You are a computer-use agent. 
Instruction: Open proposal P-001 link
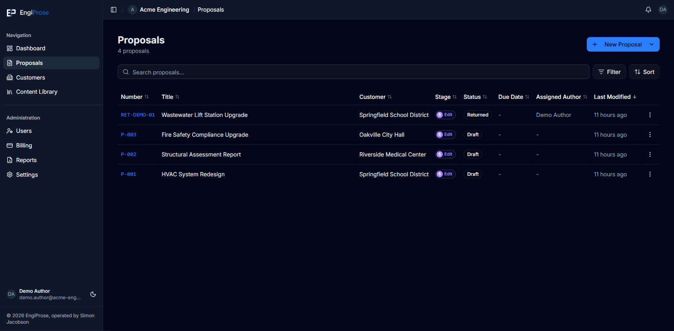coord(129,174)
